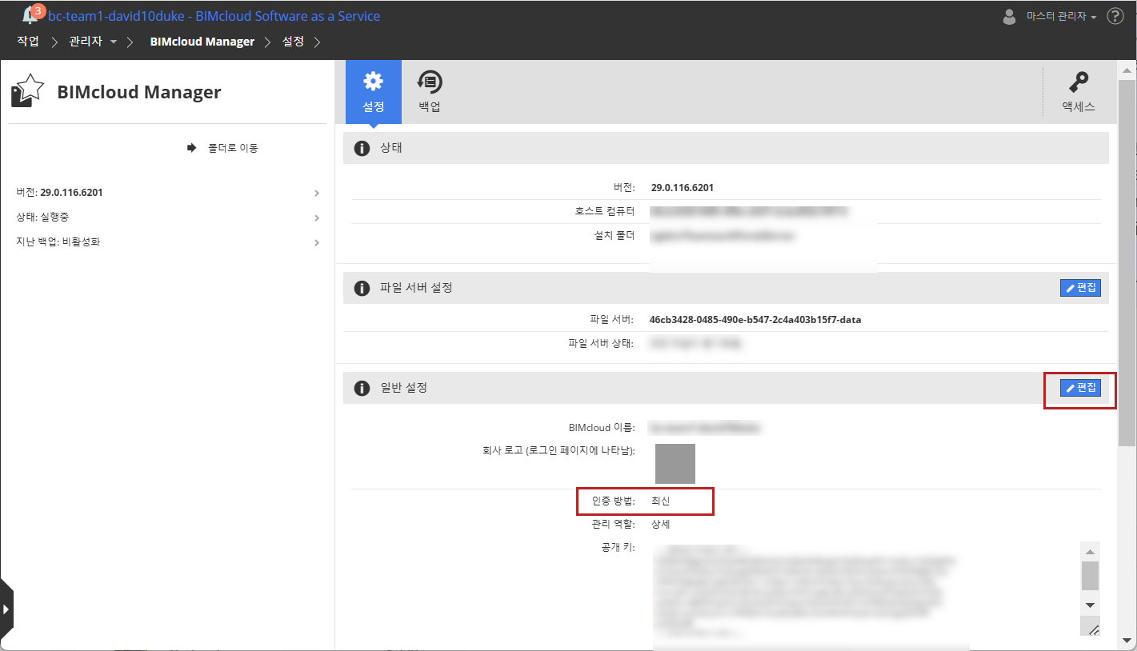1137x651 pixels.
Task: Click the 지난 백업: 비활성화 text
Action: tap(58, 242)
